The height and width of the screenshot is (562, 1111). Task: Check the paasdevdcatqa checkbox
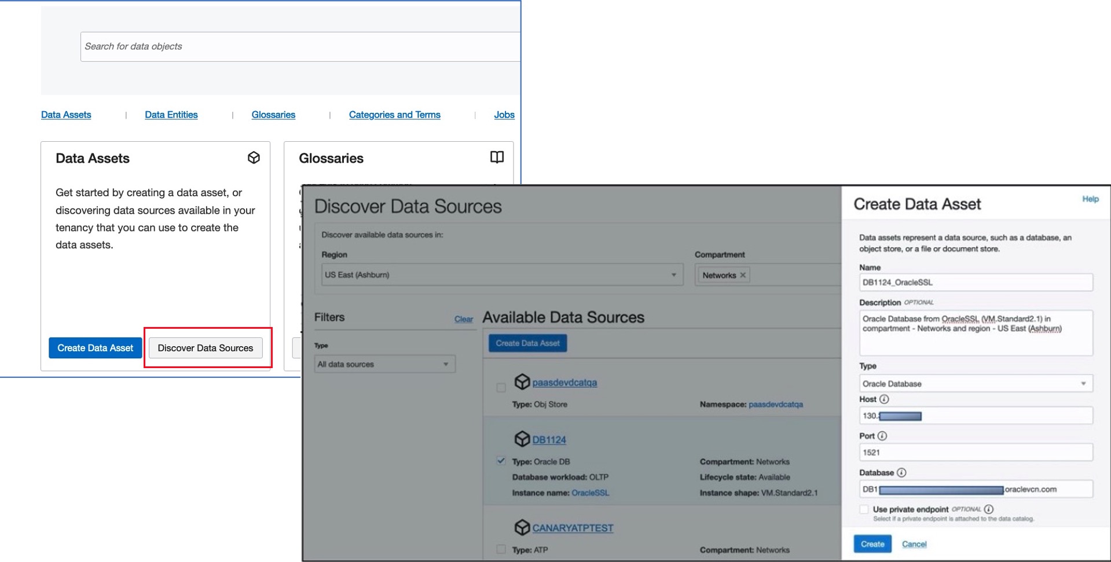501,388
